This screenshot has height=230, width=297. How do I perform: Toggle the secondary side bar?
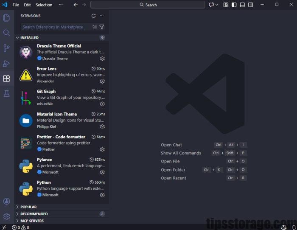point(251,5)
